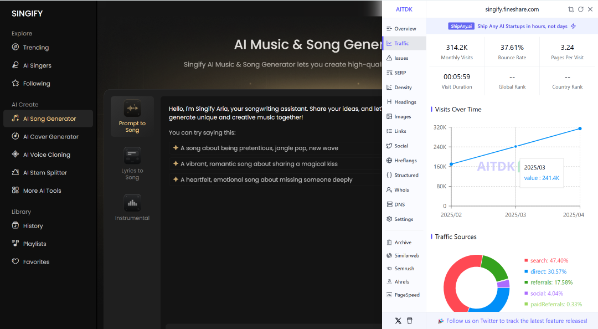Go to Following section
Image resolution: width=598 pixels, height=329 pixels.
pos(31,83)
